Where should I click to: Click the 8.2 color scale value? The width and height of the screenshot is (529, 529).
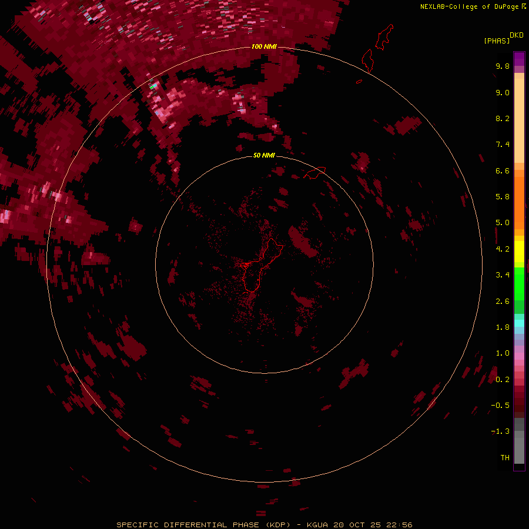(x=503, y=118)
